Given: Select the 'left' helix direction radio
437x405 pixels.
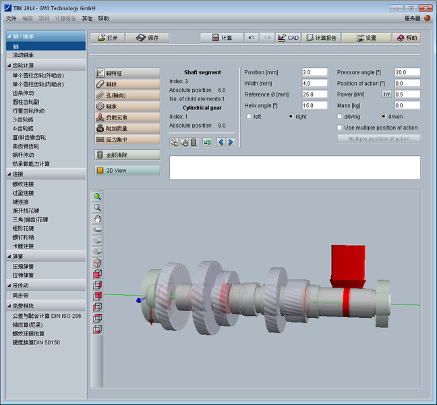Looking at the screenshot, I should (x=250, y=117).
